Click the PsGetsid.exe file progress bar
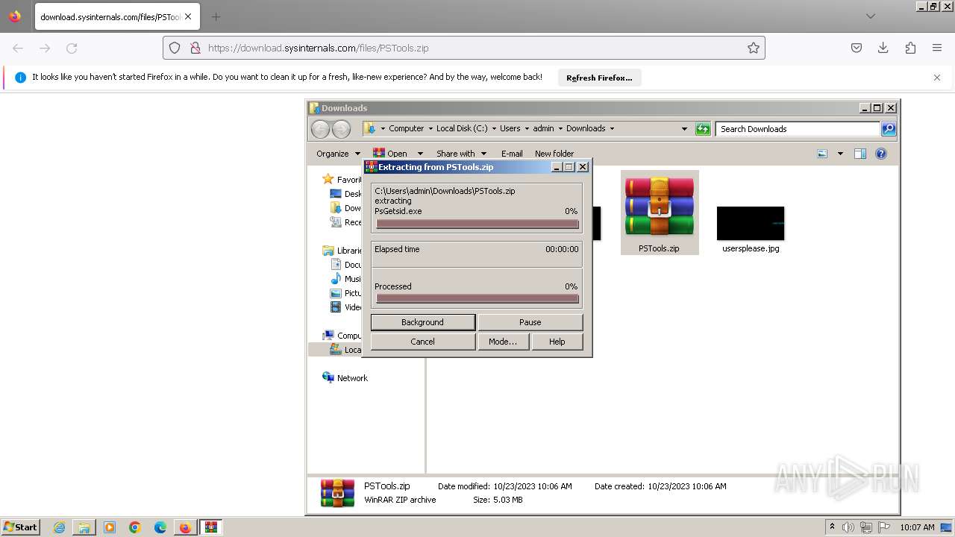Viewport: 955px width, 537px height. pos(477,224)
